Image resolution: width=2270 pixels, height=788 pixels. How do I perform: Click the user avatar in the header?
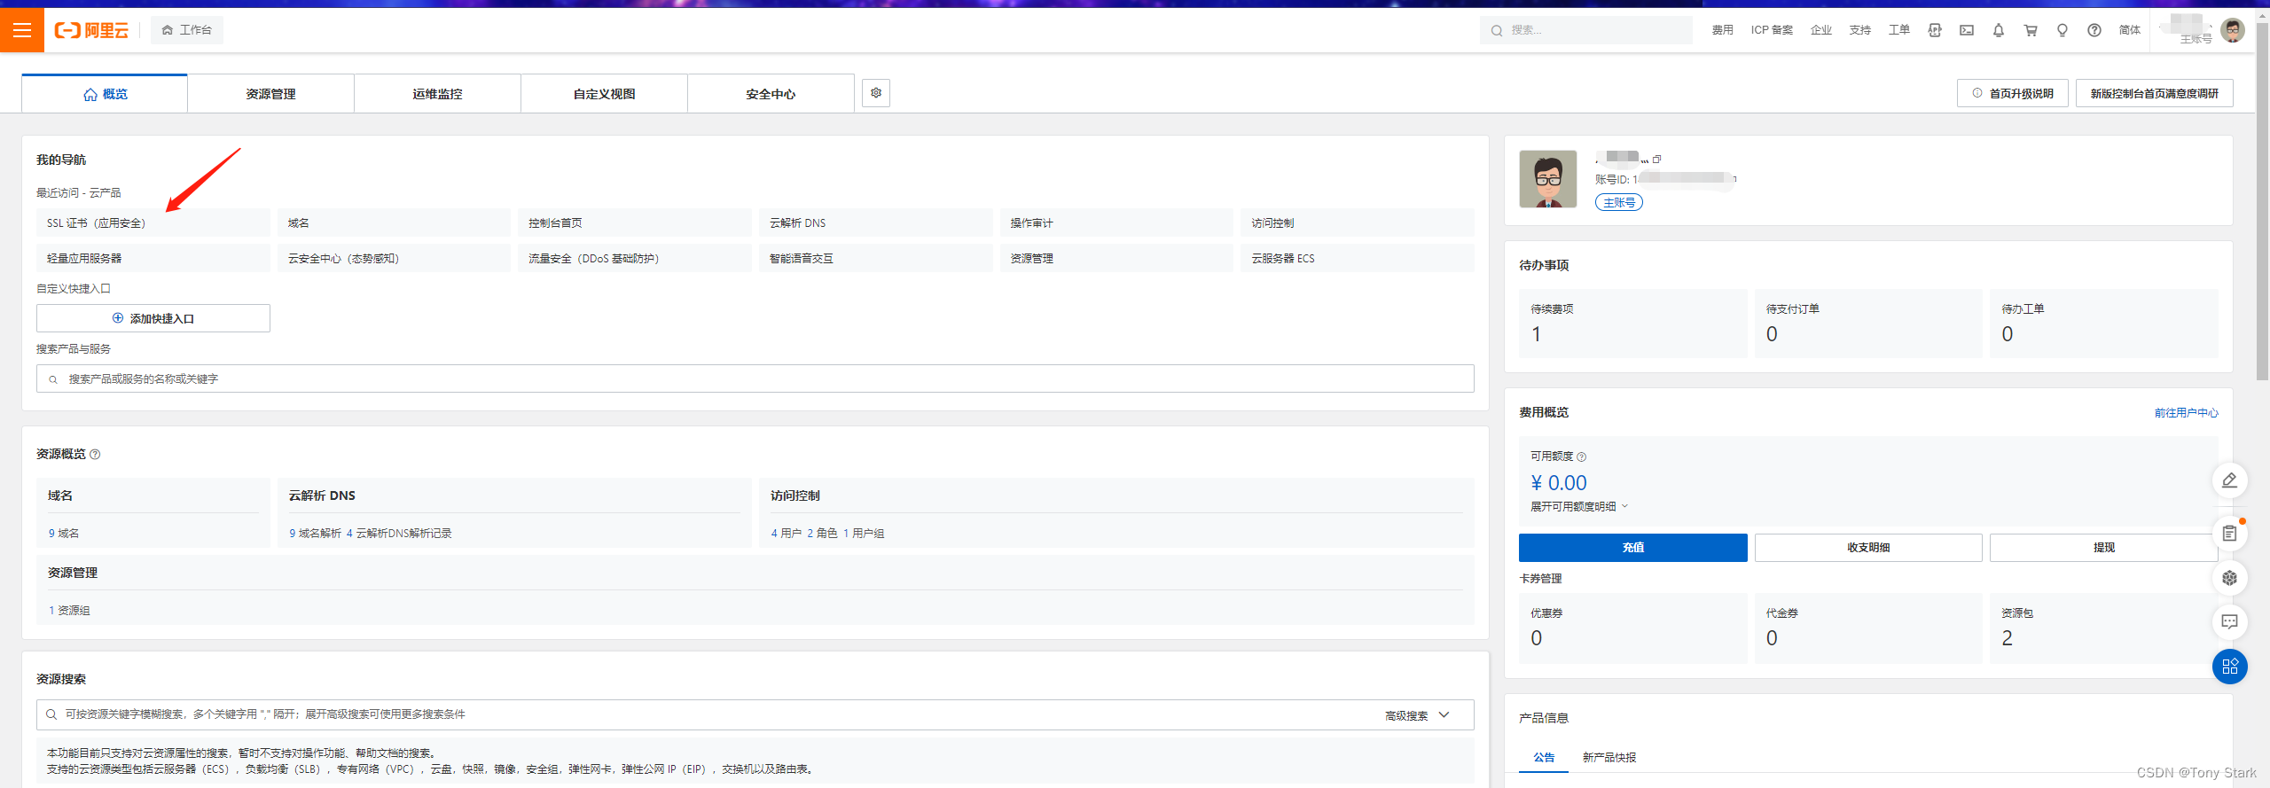[2233, 30]
